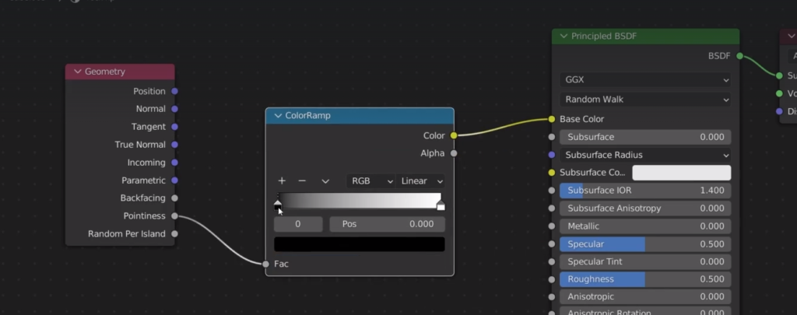Click the True Normal output socket

tap(175, 145)
